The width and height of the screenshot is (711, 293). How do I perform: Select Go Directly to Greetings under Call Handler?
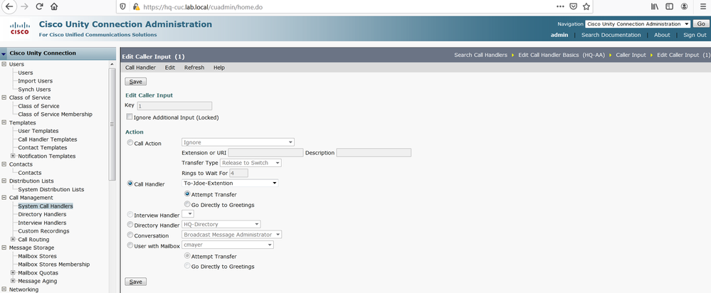[x=186, y=204]
